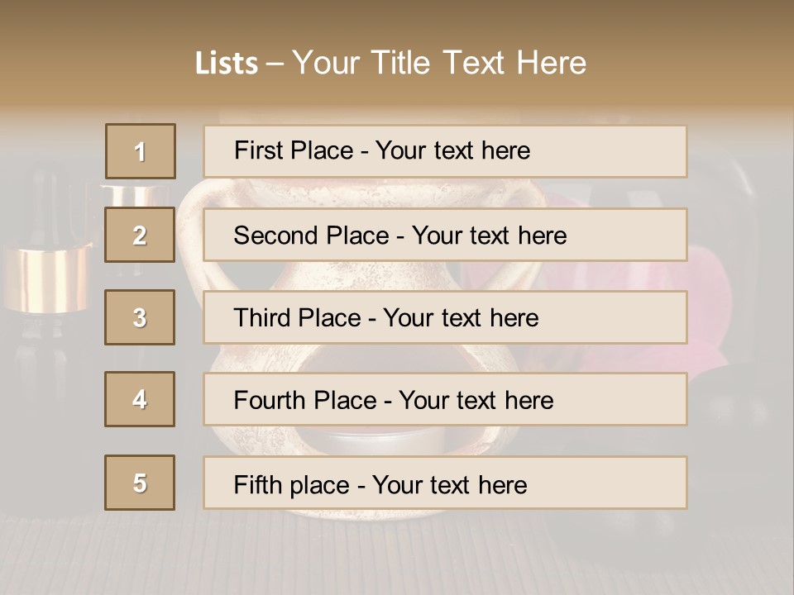
Task: Click the 'Fifth place - Your text here' field
Action: coord(445,482)
